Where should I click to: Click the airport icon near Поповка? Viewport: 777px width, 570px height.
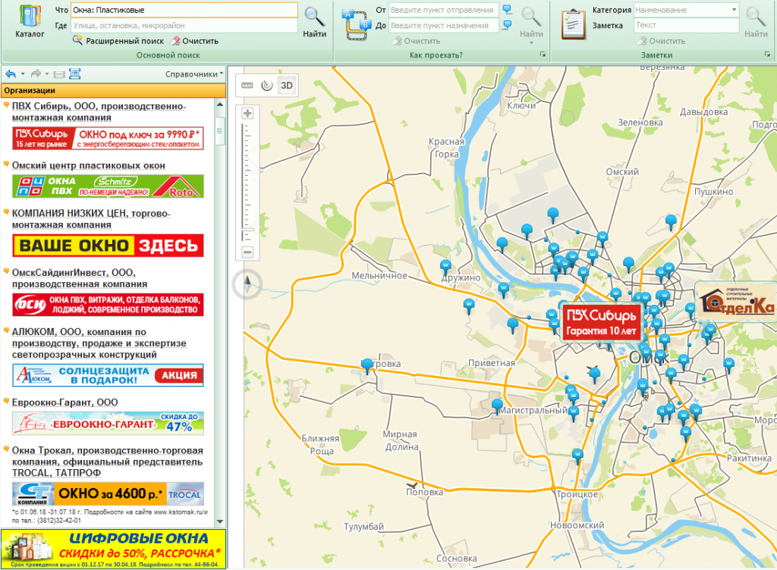click(411, 486)
